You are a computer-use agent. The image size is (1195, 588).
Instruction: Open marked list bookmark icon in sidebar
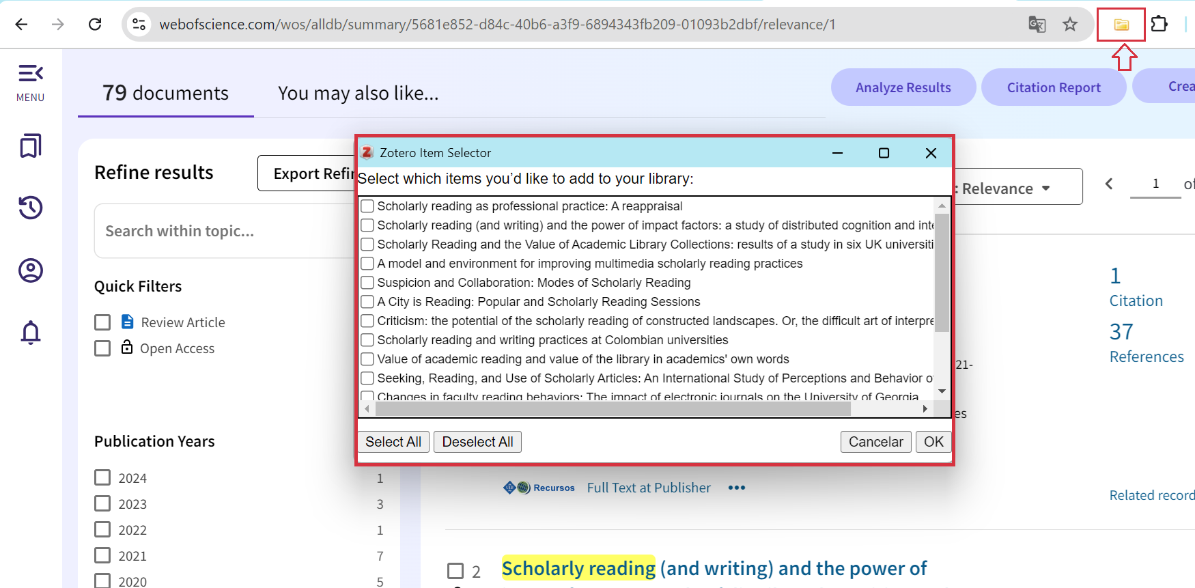tap(31, 145)
